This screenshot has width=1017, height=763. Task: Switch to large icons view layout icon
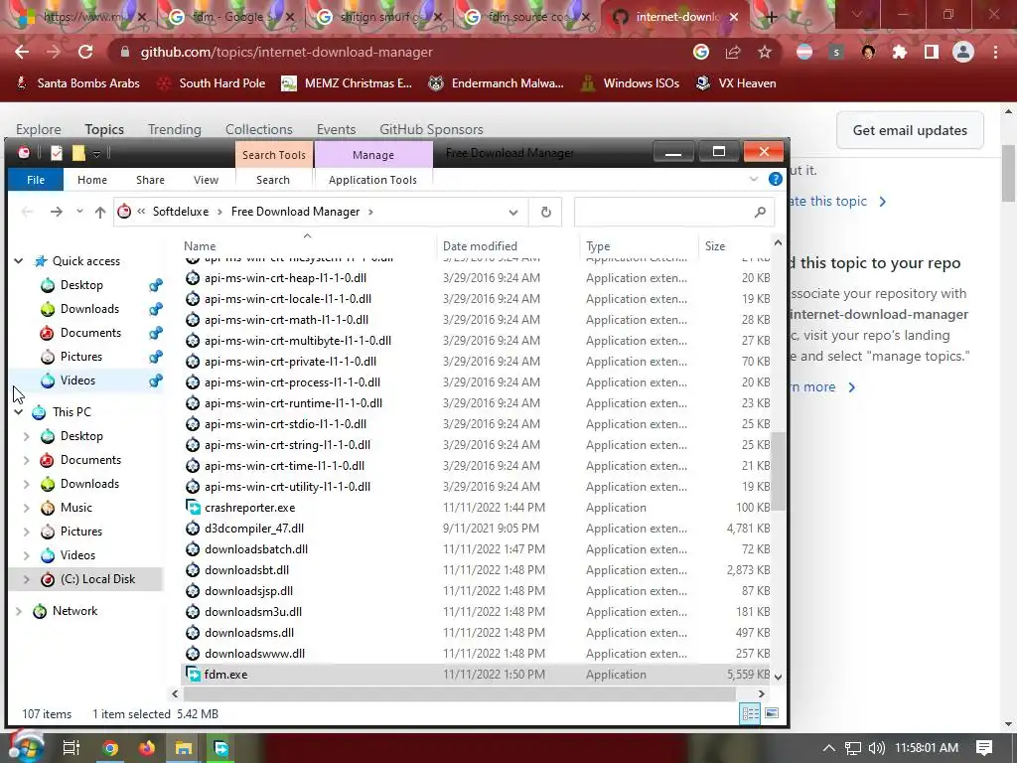pyautogui.click(x=772, y=713)
